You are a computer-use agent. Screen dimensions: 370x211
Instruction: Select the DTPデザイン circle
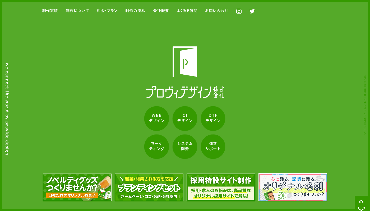213,118
